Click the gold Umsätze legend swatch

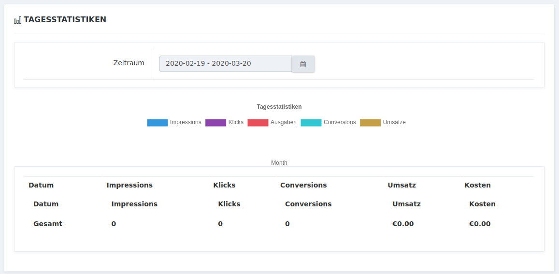(370, 123)
